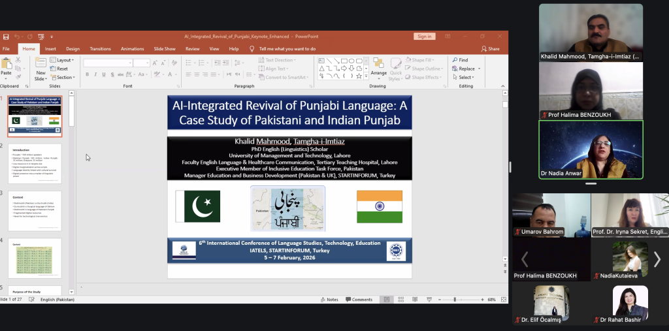Open the Select dropdown in the Editing group
The height and width of the screenshot is (331, 669).
click(x=464, y=77)
